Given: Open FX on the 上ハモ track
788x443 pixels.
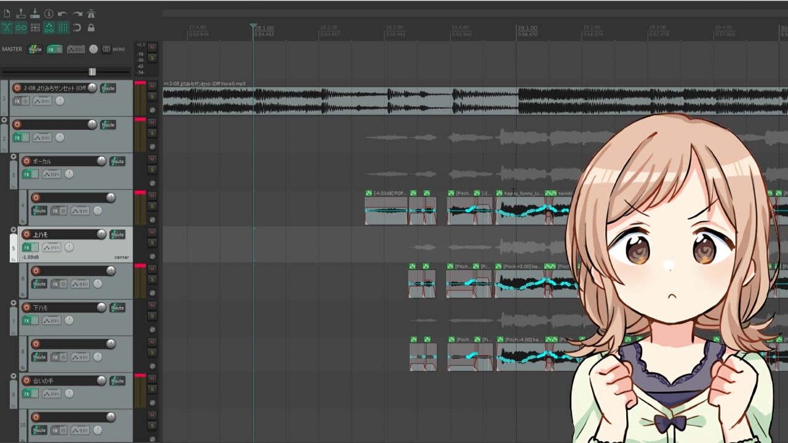Looking at the screenshot, I should click(x=26, y=247).
